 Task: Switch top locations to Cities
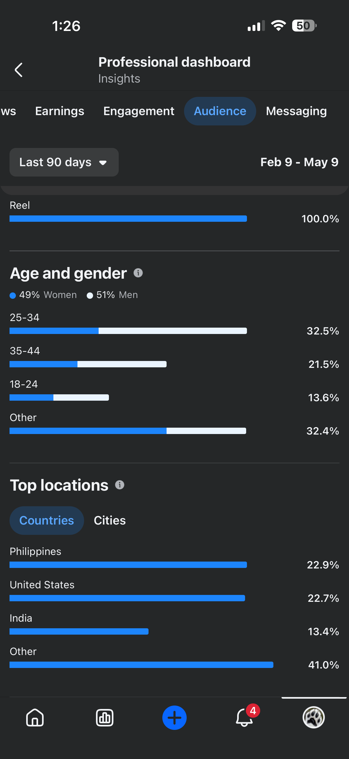[110, 520]
